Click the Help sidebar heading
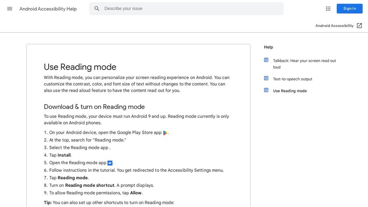Image resolution: width=368 pixels, height=207 pixels. coord(268,47)
